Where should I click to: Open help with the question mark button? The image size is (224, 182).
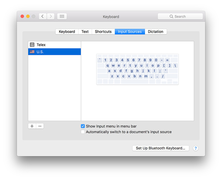point(196,148)
